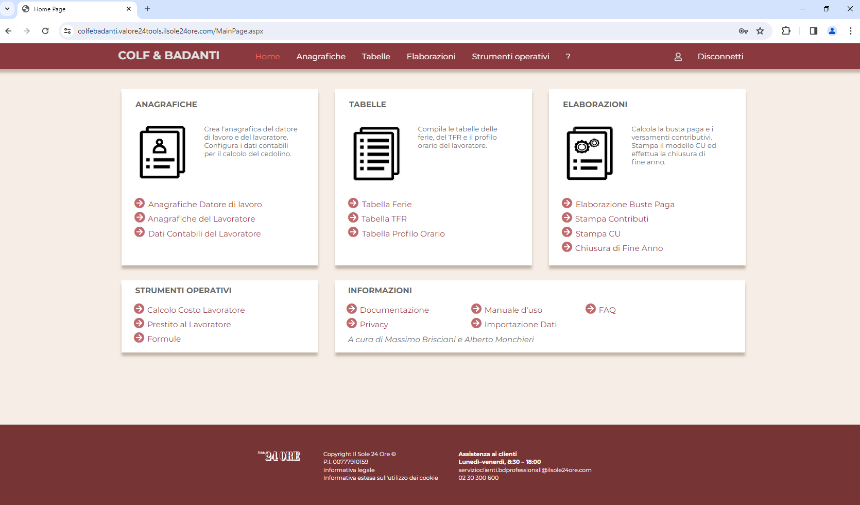
Task: Click the user profile icon in header
Action: pos(678,57)
